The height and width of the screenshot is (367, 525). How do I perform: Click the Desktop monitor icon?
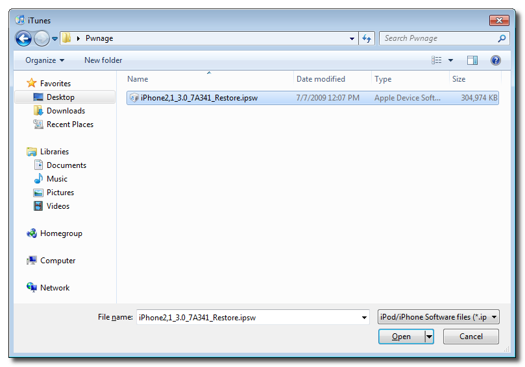click(x=38, y=97)
